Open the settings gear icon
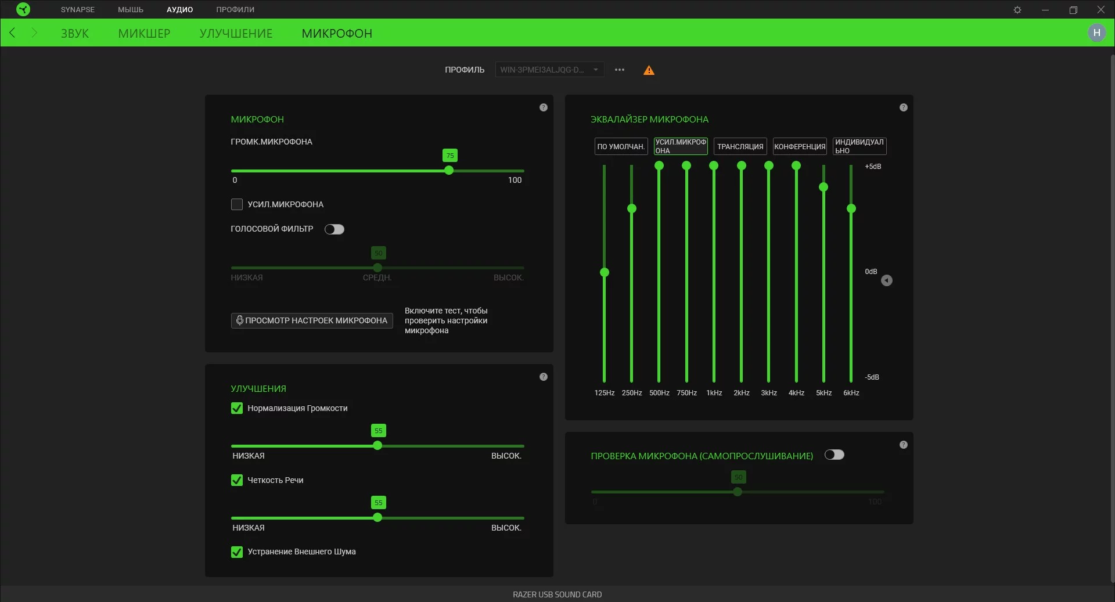The image size is (1115, 602). 1017,10
